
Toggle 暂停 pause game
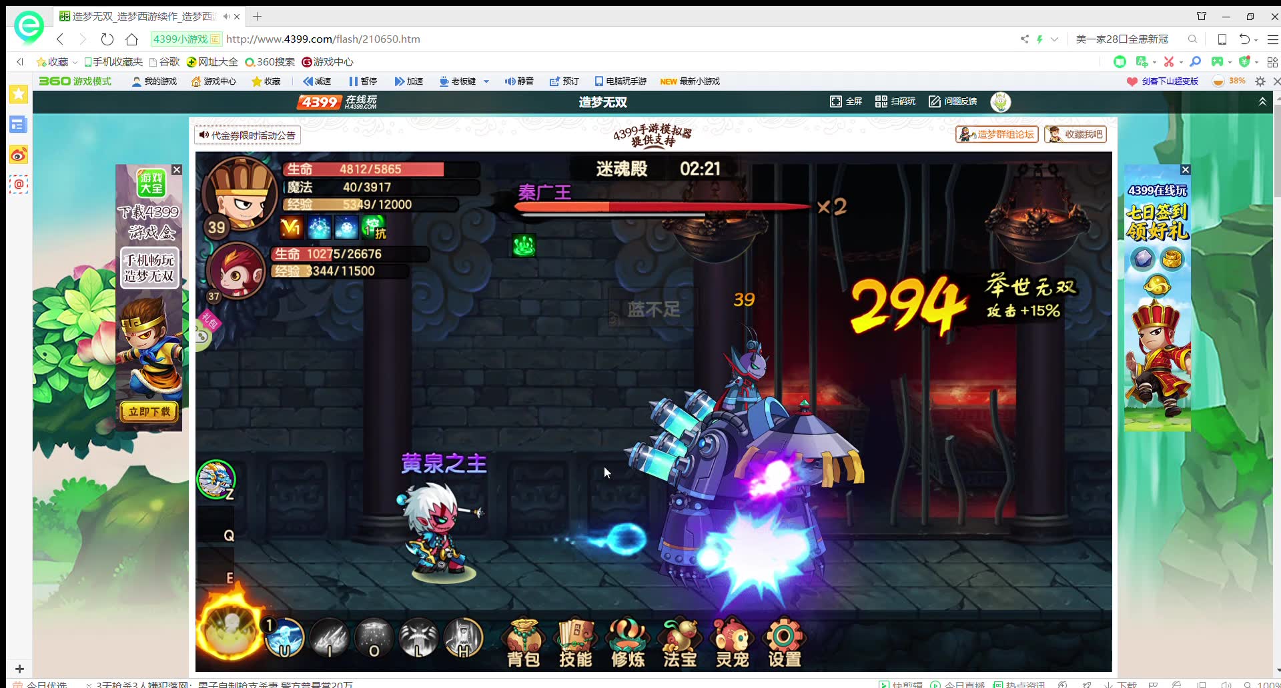363,81
